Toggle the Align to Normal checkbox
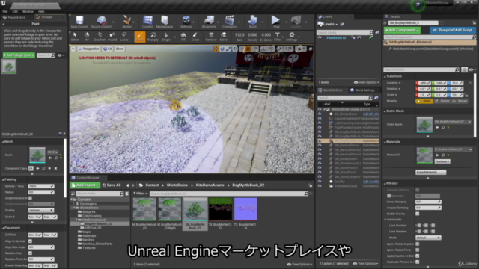 coord(30,241)
